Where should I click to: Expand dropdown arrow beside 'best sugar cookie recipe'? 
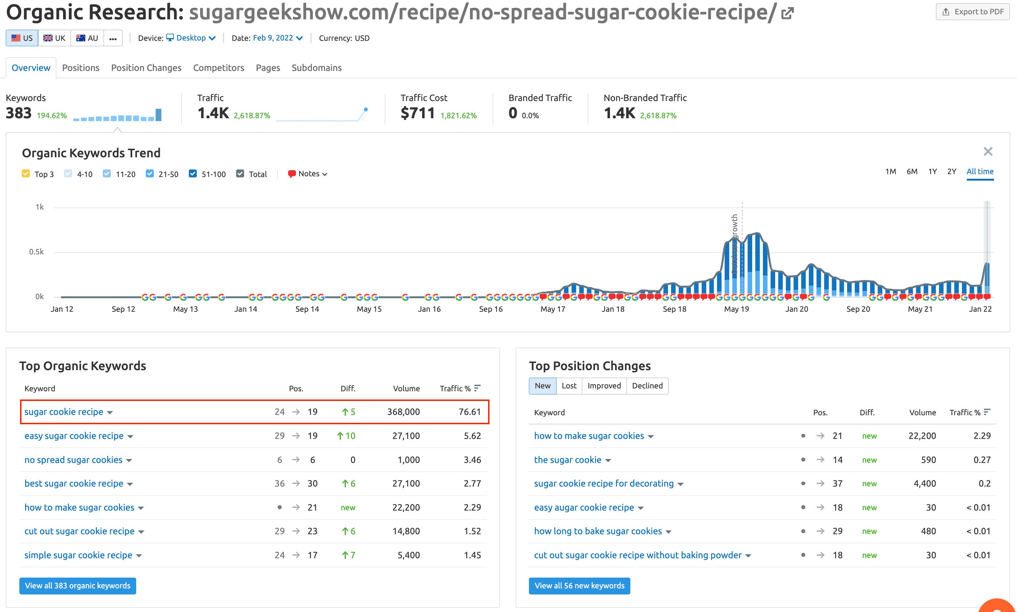point(130,484)
